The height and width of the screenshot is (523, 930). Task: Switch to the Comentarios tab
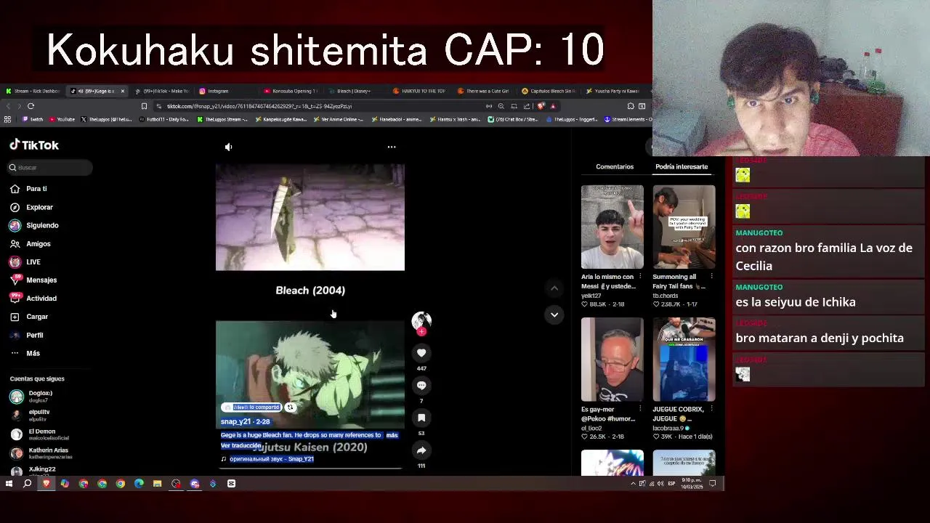(615, 166)
